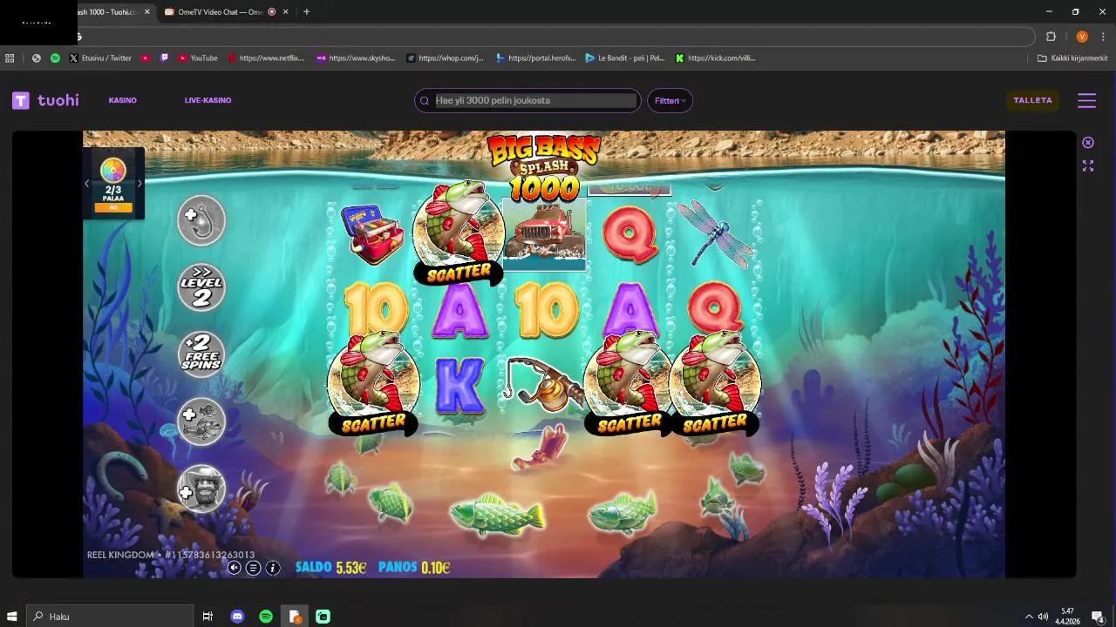The width and height of the screenshot is (1116, 627).
Task: Click the top Scatter fish on reel two
Action: click(459, 232)
